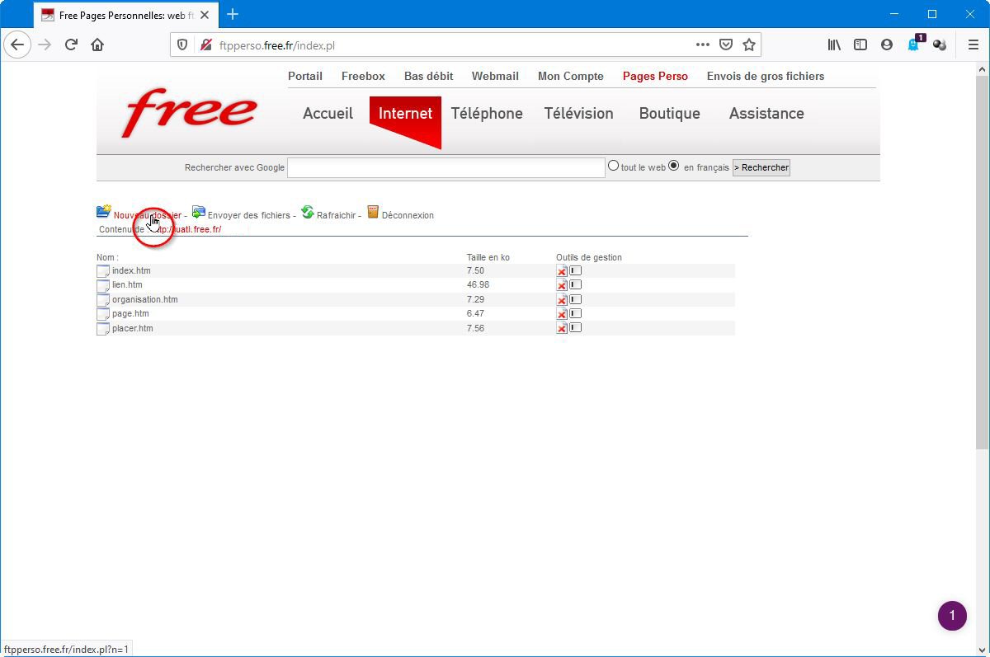
Task: Click the rename icon for organisation.htm
Action: (576, 299)
